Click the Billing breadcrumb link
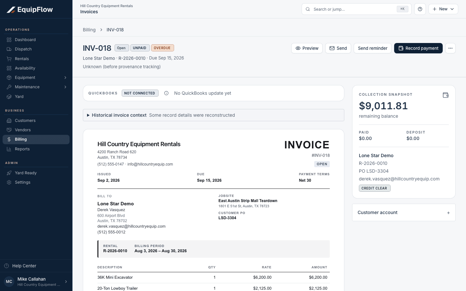 [x=89, y=30]
